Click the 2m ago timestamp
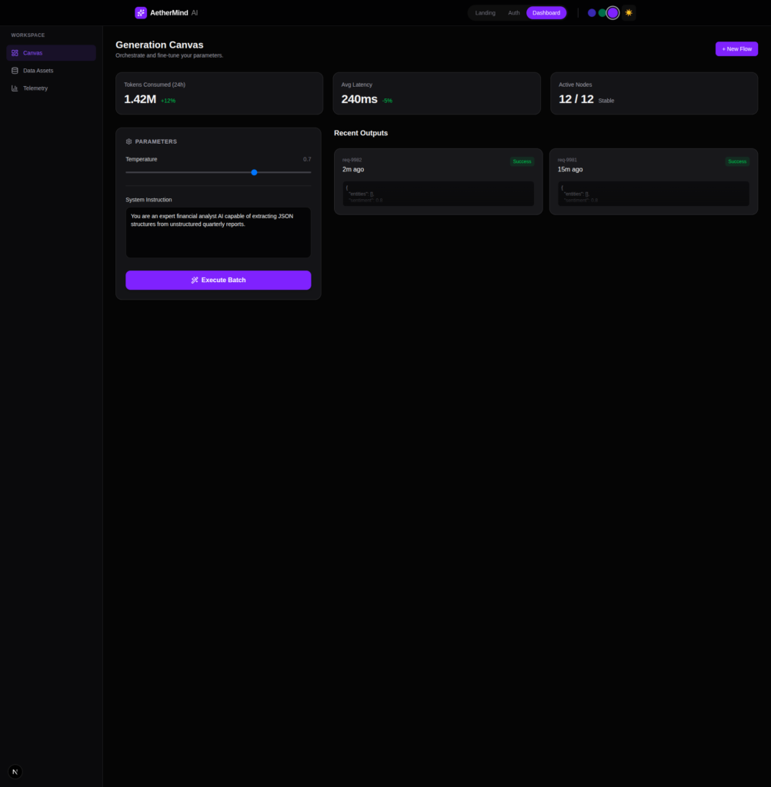Viewport: 771px width, 787px height. click(353, 170)
